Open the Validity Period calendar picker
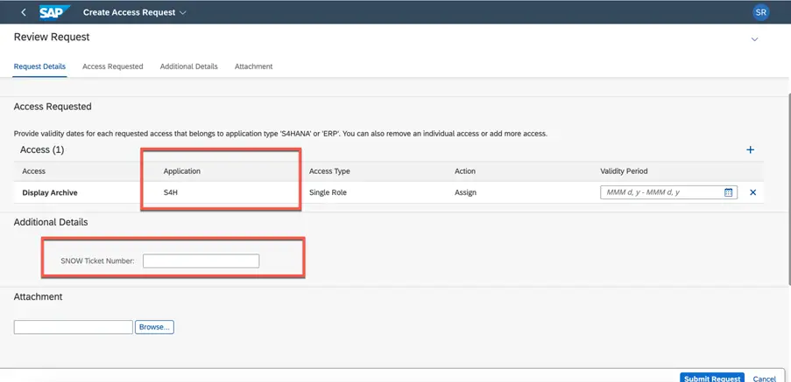 point(729,192)
